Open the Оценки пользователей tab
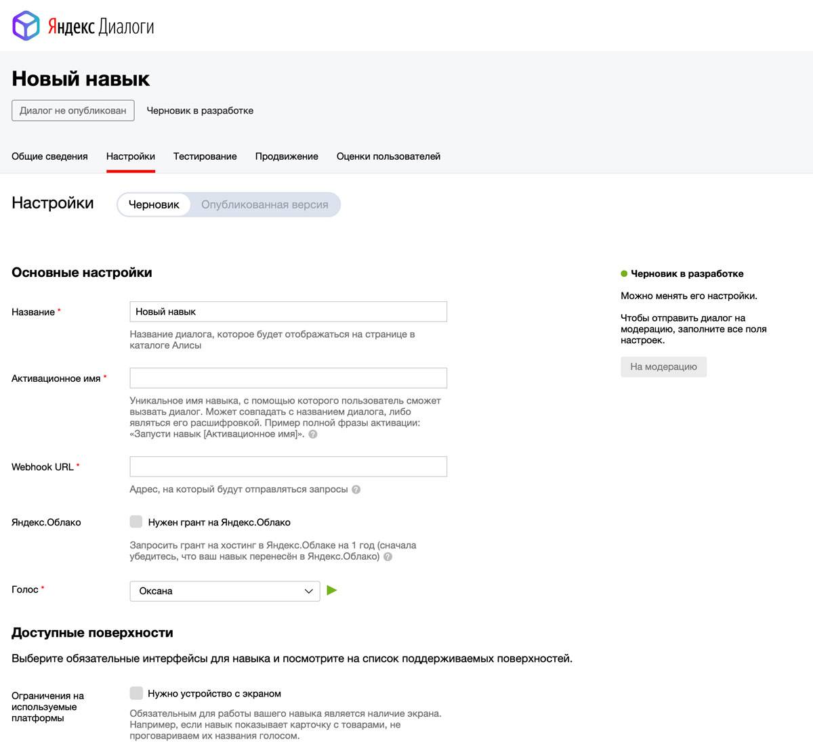The width and height of the screenshot is (813, 752). point(388,156)
